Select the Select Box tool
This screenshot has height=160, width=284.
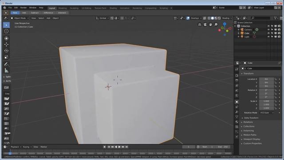6,25
